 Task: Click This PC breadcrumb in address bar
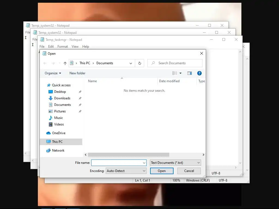[x=85, y=63]
